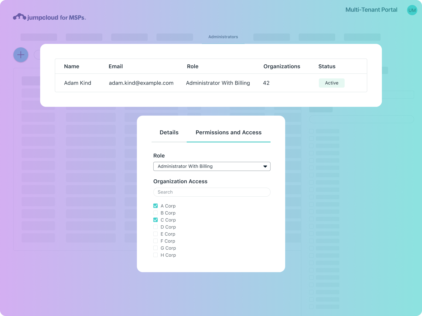The height and width of the screenshot is (316, 422).
Task: Click the Name column header
Action: pos(72,66)
